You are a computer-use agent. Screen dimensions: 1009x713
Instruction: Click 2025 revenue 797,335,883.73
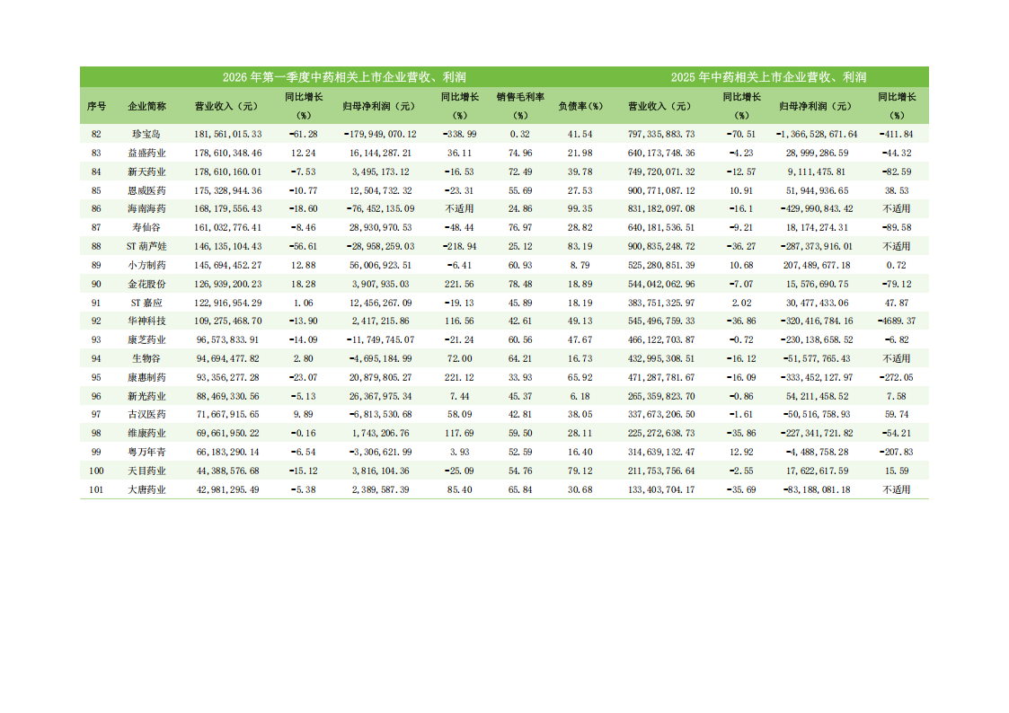click(x=661, y=135)
